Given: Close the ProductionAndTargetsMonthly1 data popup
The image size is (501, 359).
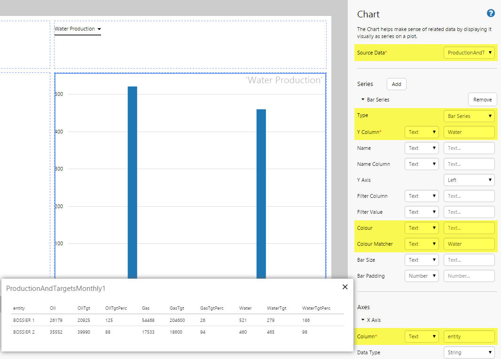Looking at the screenshot, I should [345, 287].
